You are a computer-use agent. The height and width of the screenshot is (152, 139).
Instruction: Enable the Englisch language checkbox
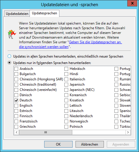click(16, 106)
